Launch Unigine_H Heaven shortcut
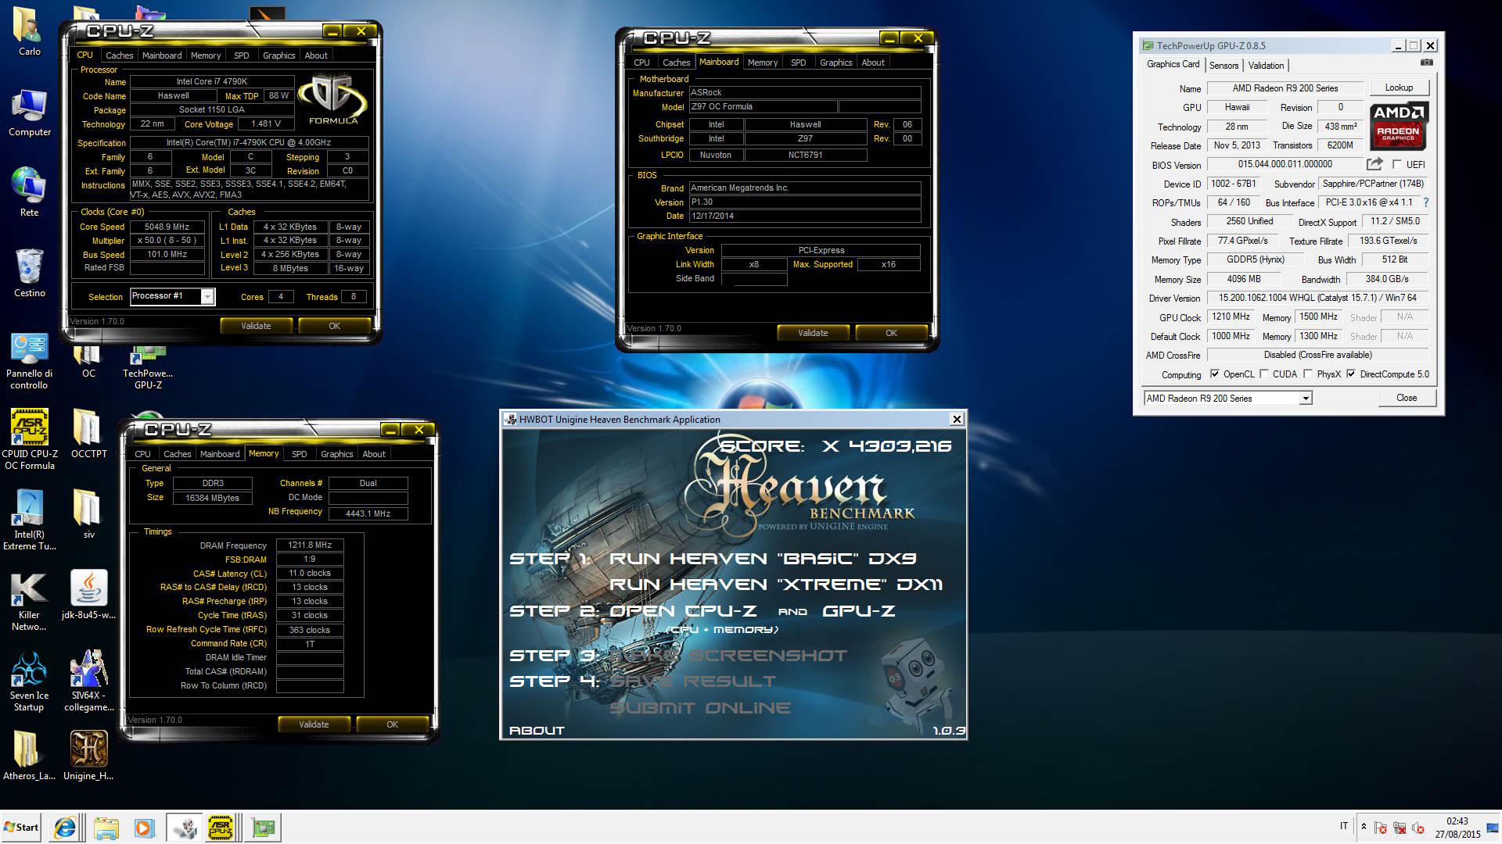 coord(88,756)
